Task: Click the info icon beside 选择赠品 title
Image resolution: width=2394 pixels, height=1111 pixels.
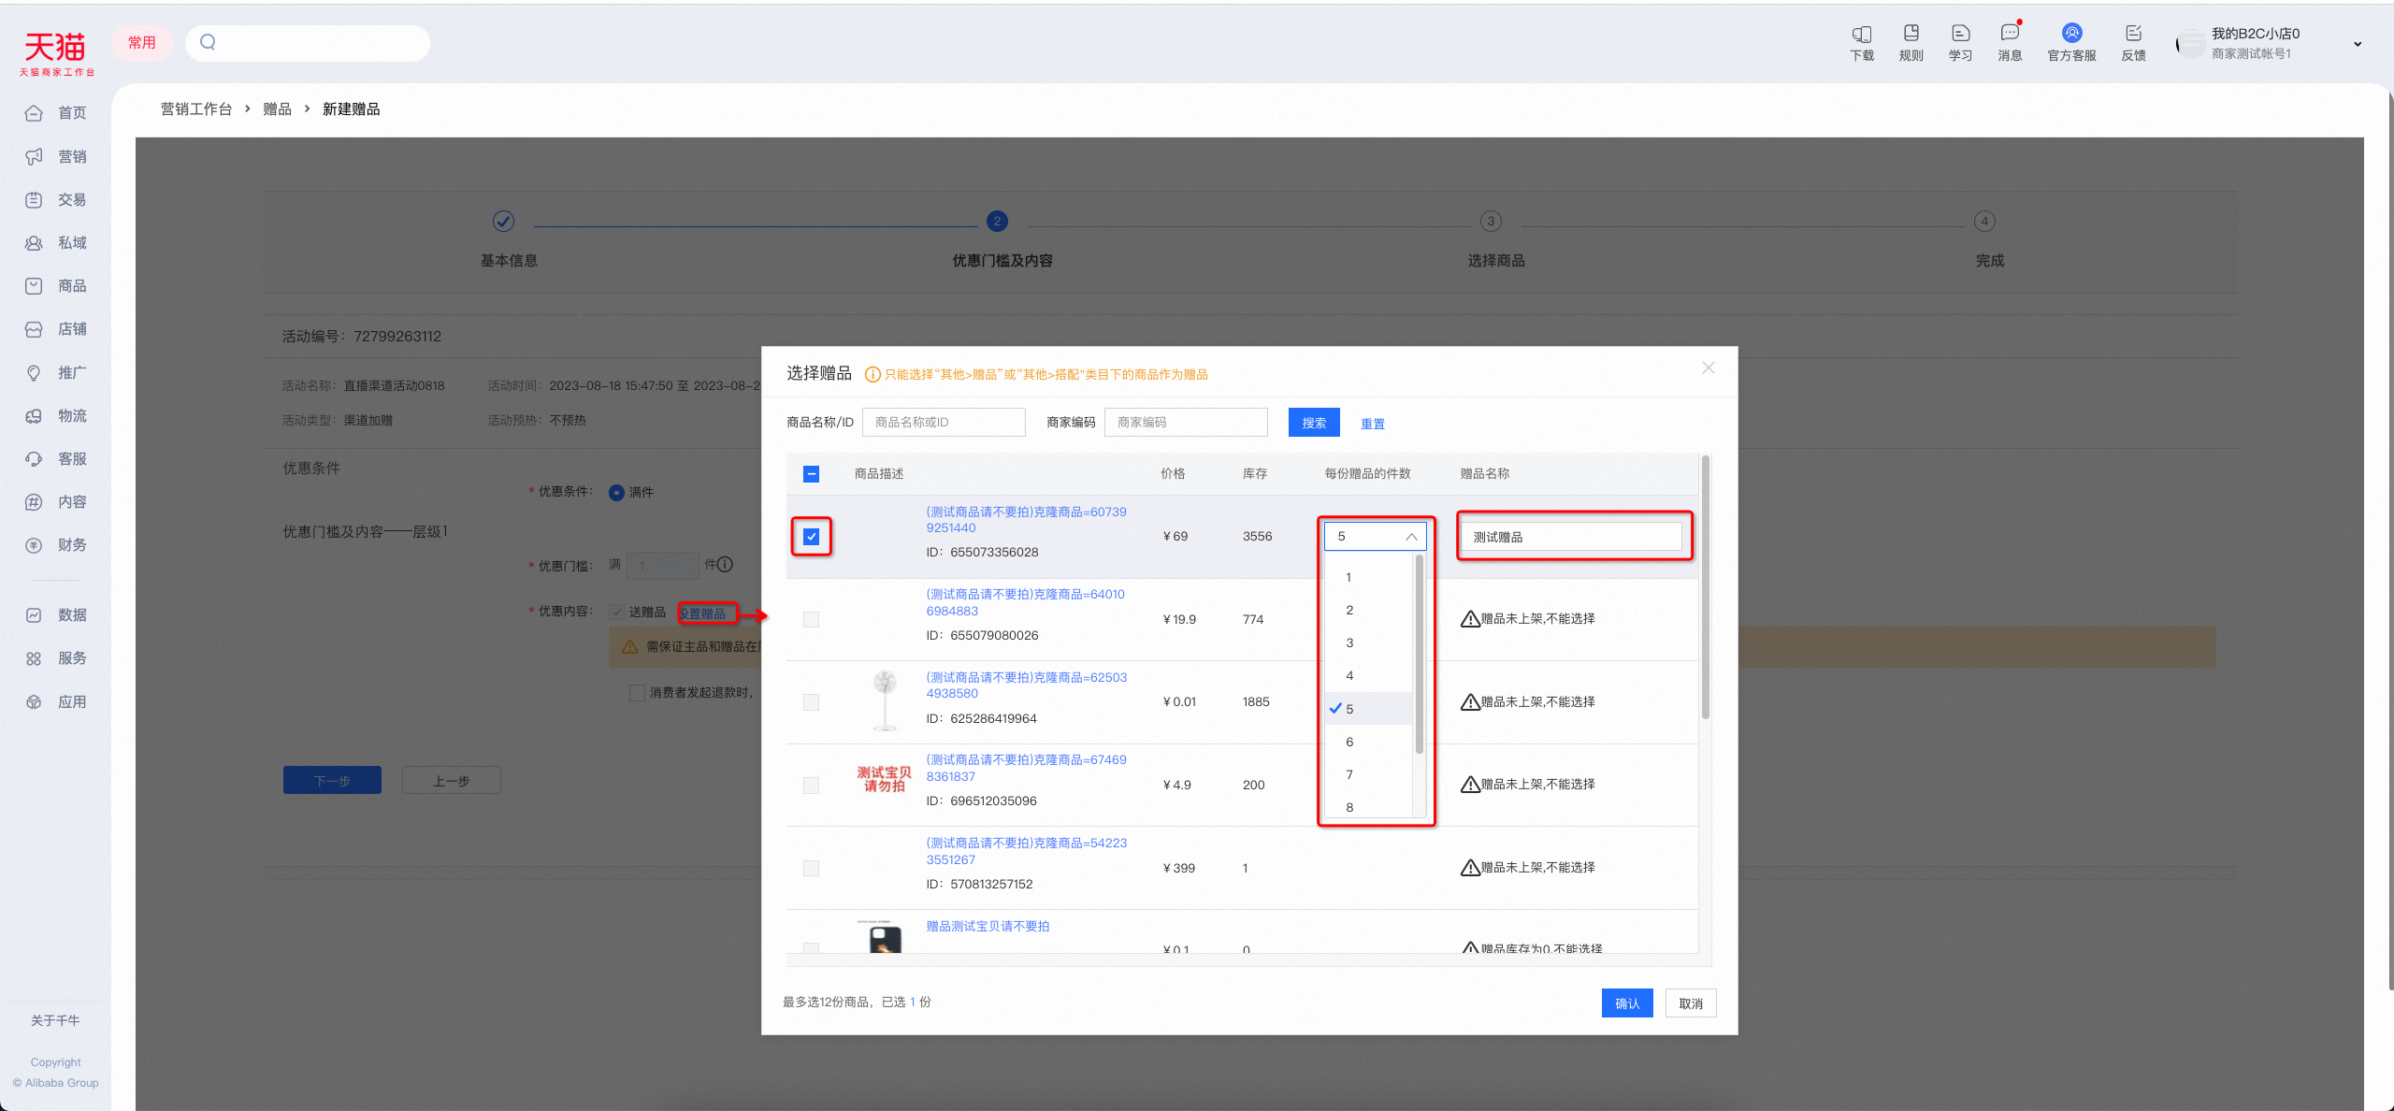Action: 873,374
